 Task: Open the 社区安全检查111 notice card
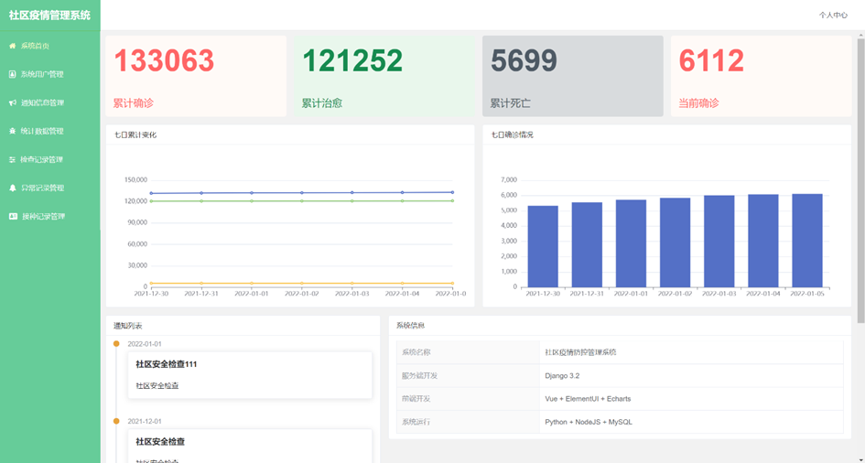point(250,375)
